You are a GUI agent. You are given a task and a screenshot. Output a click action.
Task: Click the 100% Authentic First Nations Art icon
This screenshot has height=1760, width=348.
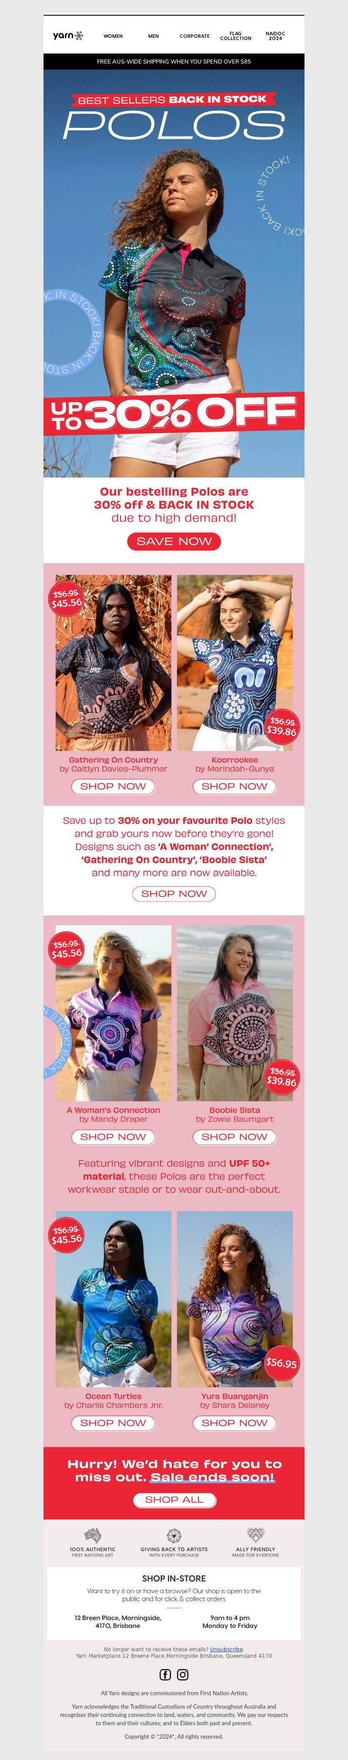coord(92,1535)
